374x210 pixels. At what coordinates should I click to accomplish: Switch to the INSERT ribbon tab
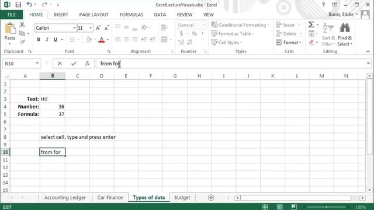(x=61, y=15)
